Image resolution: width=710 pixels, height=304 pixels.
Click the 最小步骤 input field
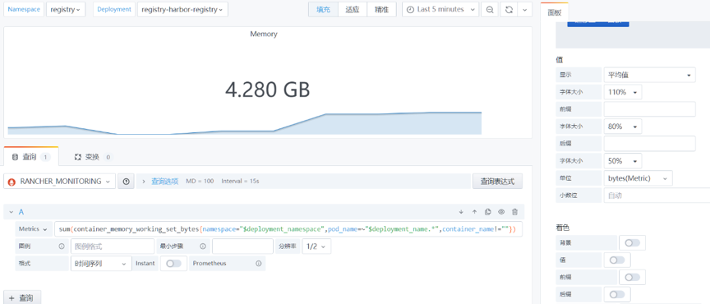242,246
